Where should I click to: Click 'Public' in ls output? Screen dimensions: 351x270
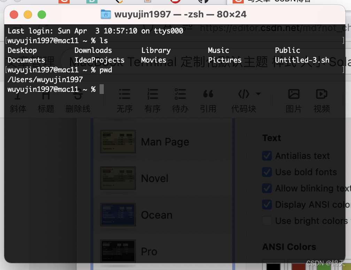287,50
